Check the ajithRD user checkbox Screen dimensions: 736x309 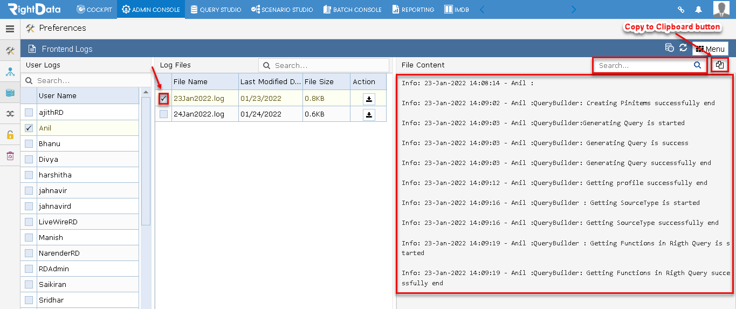coord(29,113)
